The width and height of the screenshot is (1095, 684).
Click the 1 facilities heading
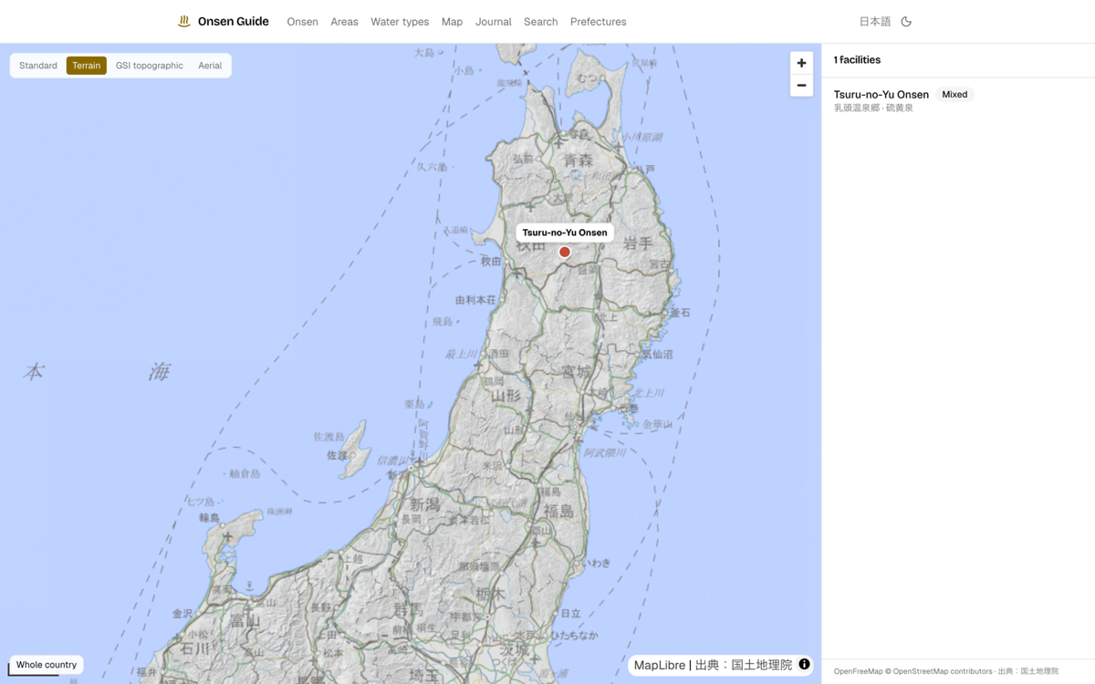(x=857, y=60)
